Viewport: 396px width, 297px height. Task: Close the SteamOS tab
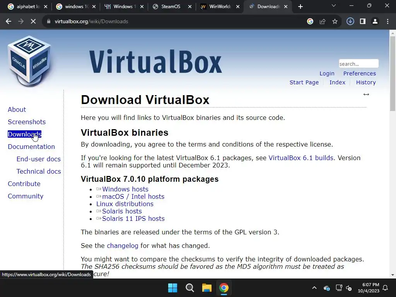[189, 7]
